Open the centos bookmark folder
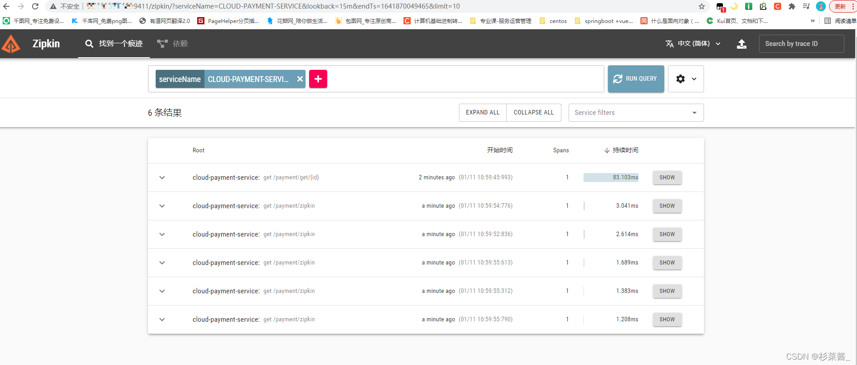 point(553,21)
